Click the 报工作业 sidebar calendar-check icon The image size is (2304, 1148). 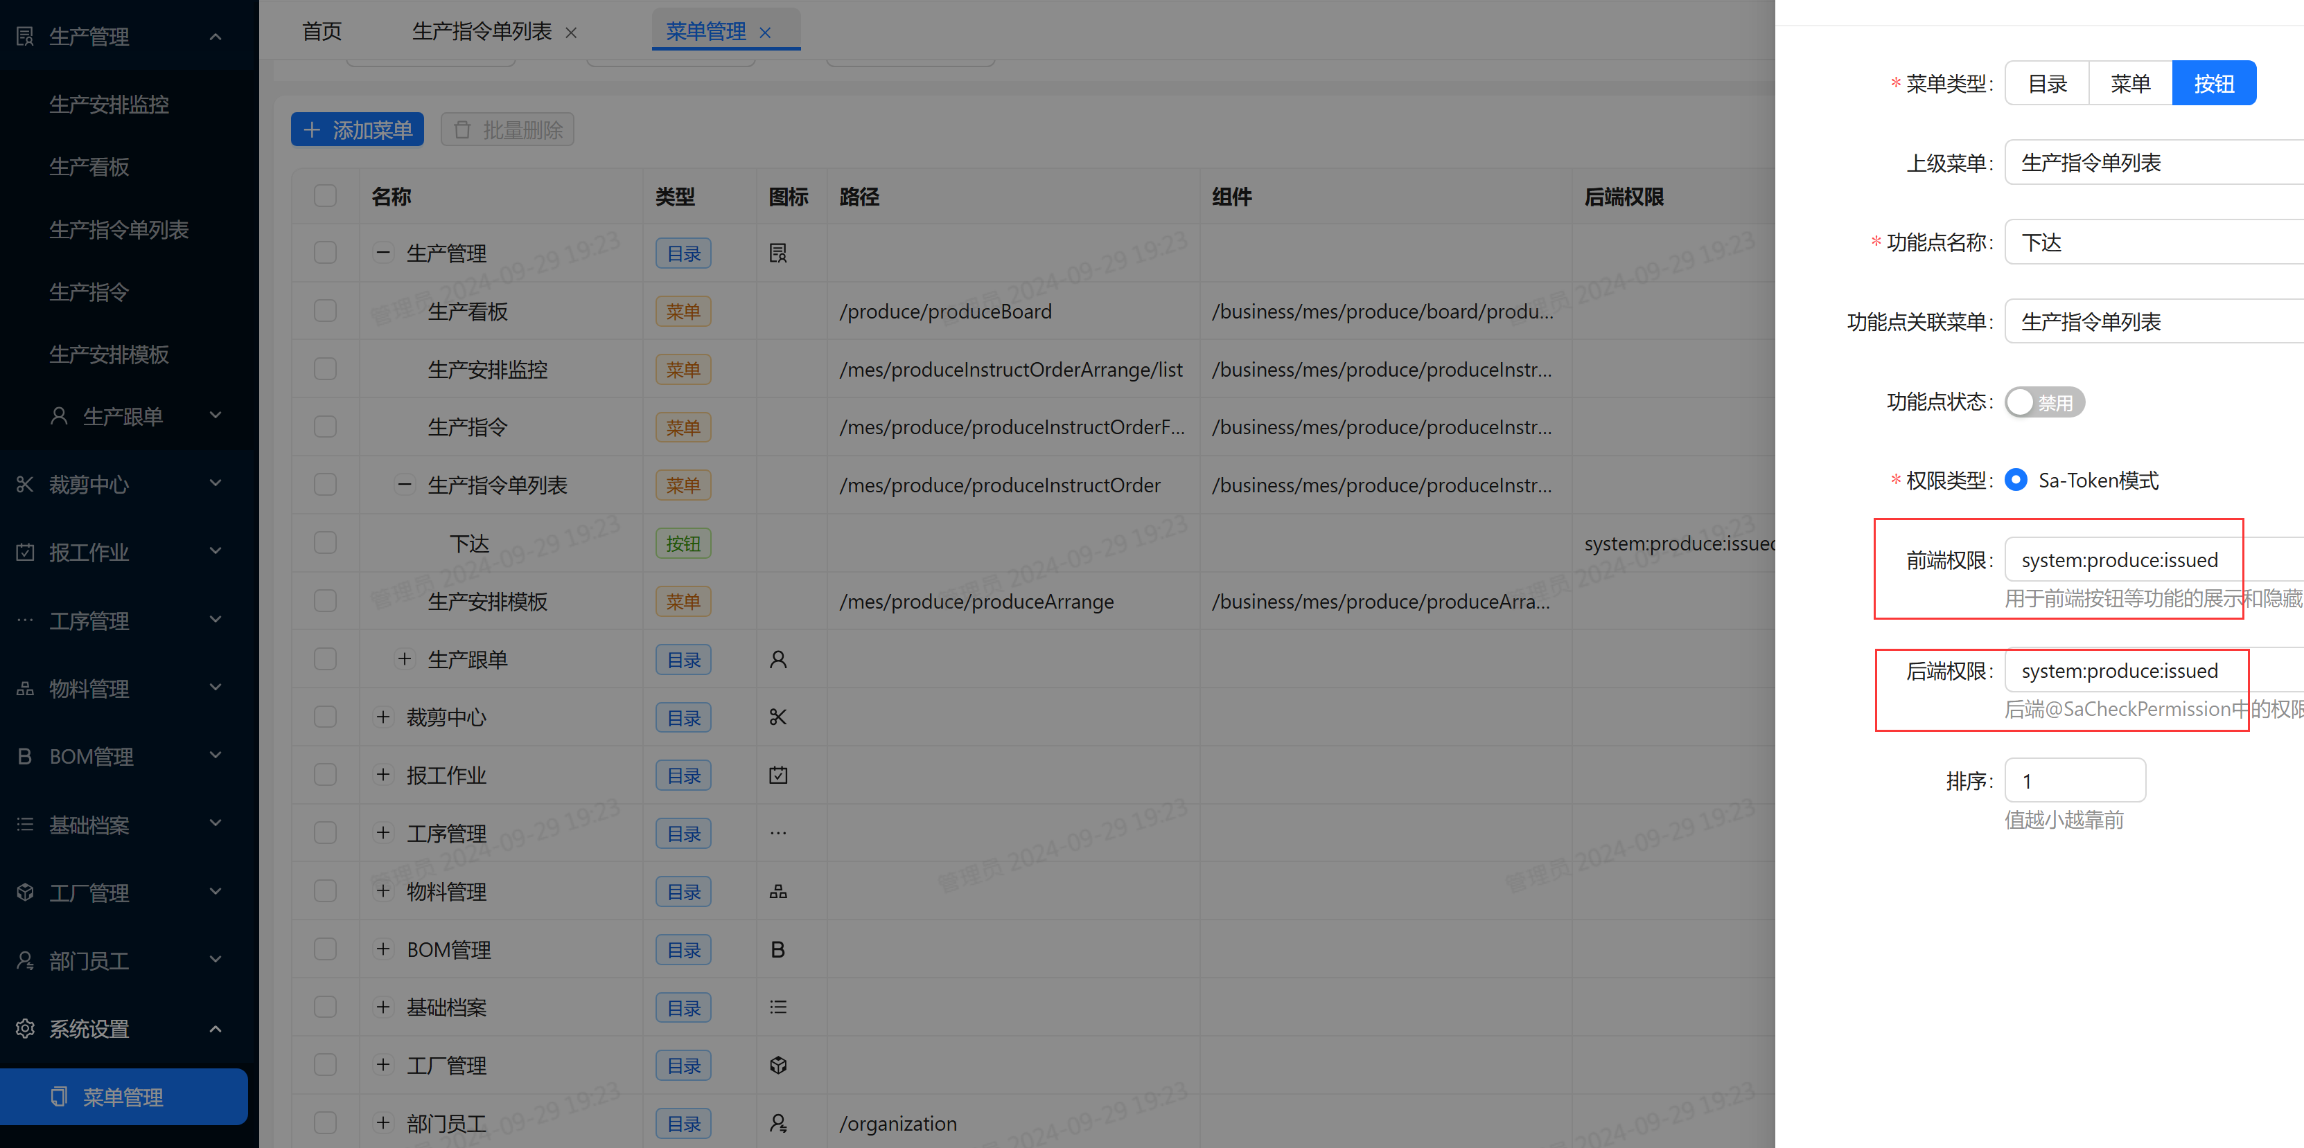(x=25, y=552)
